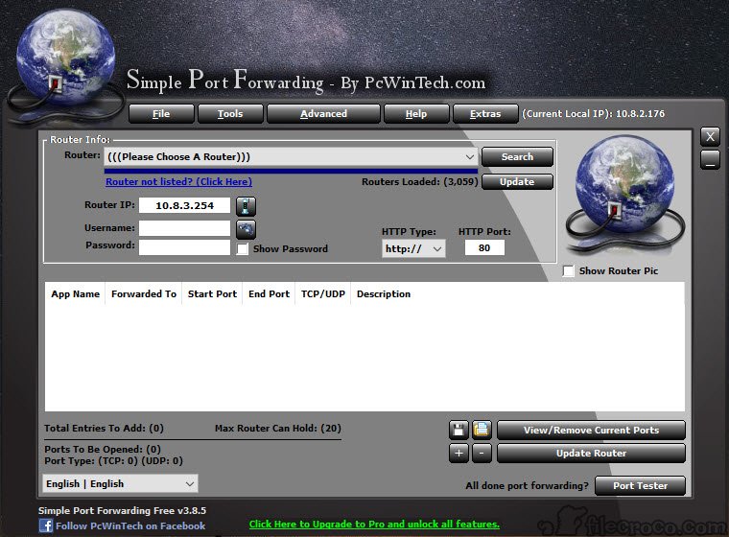Image resolution: width=729 pixels, height=537 pixels.
Task: Click the plus add entry button
Action: [x=459, y=453]
